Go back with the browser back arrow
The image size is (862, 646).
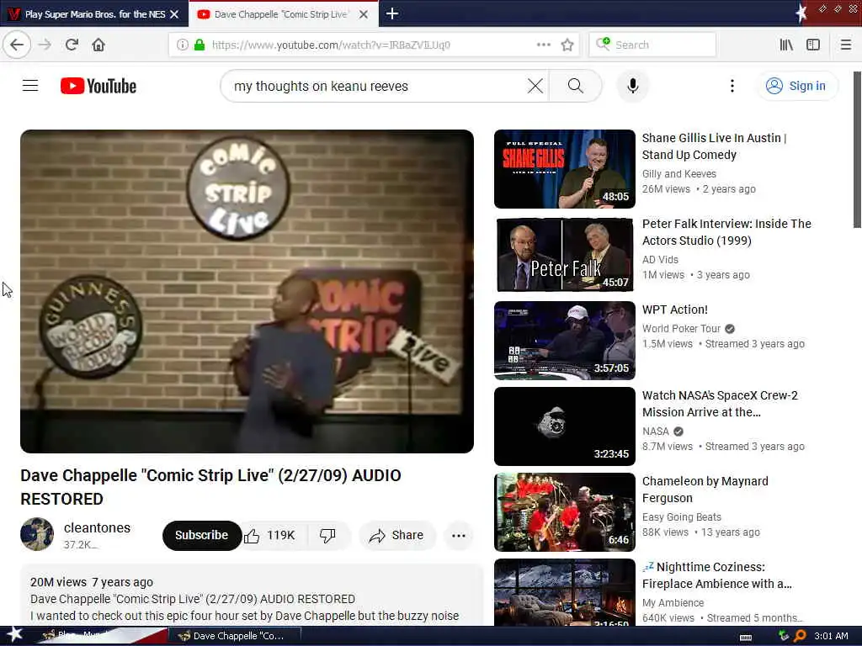pyautogui.click(x=17, y=45)
